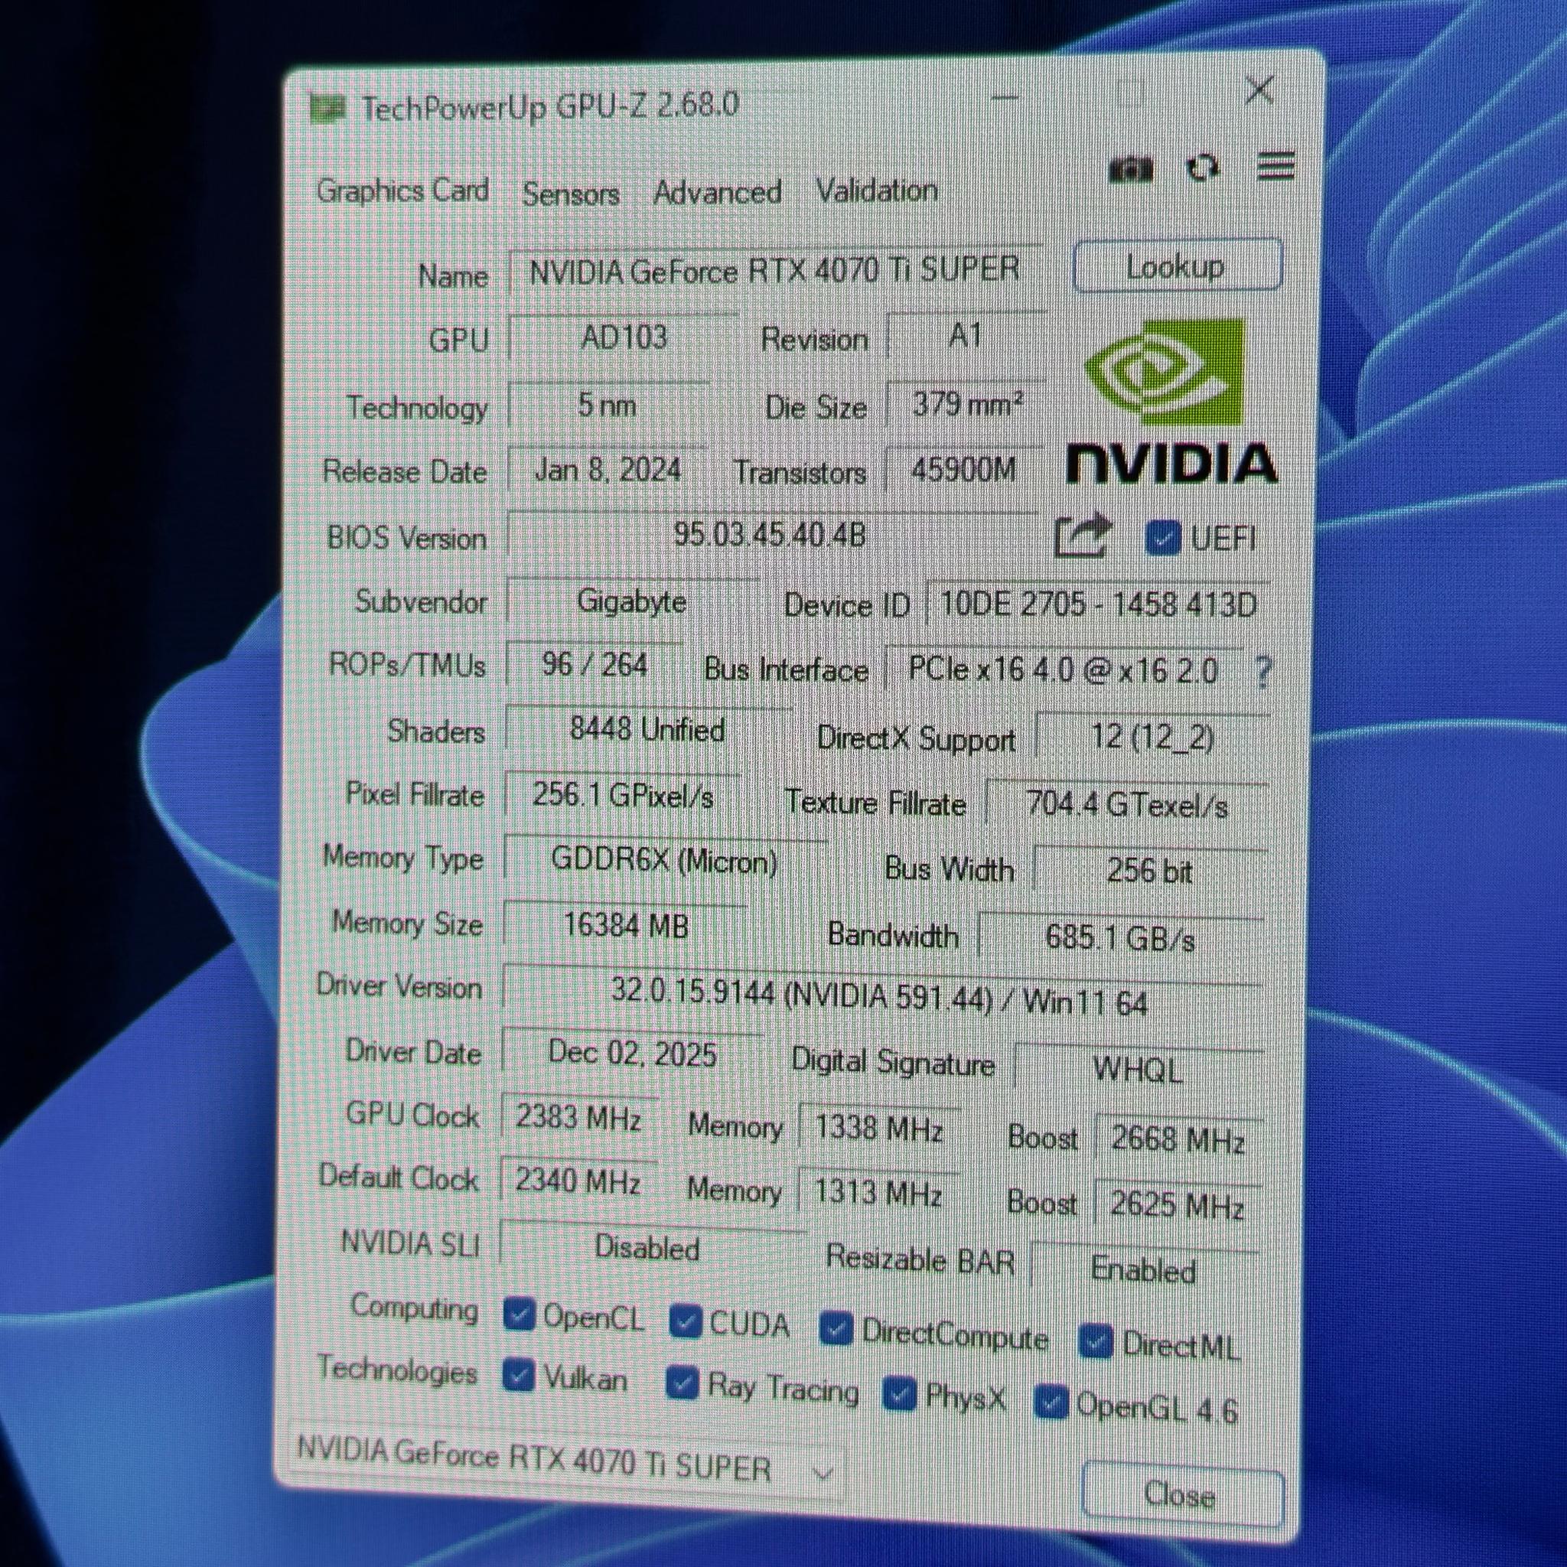The width and height of the screenshot is (1567, 1567).
Task: Click the Resizable BAR value Enabled
Action: [1144, 1268]
